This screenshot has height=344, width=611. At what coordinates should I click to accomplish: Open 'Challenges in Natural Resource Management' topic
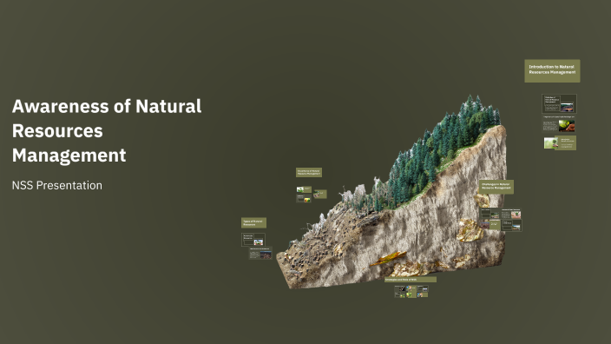[x=496, y=187]
